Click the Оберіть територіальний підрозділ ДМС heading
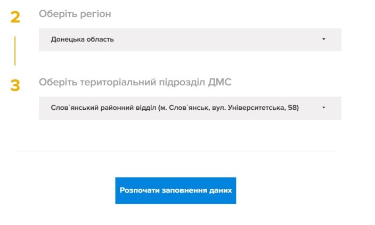This screenshot has height=225, width=375. (x=135, y=82)
